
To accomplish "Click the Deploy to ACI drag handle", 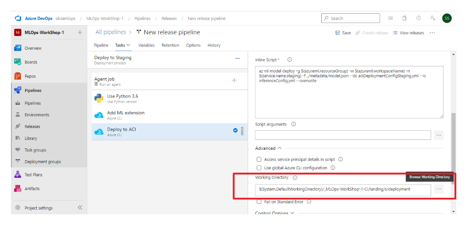I will coord(242,131).
